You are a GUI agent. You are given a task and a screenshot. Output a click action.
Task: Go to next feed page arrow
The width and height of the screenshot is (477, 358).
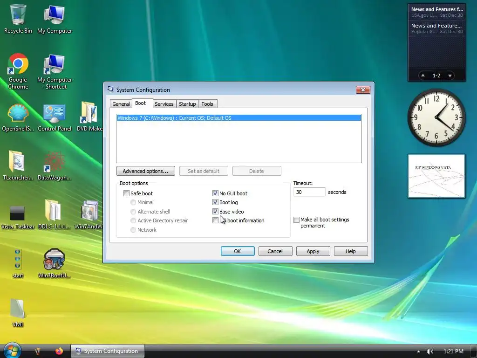coord(450,75)
